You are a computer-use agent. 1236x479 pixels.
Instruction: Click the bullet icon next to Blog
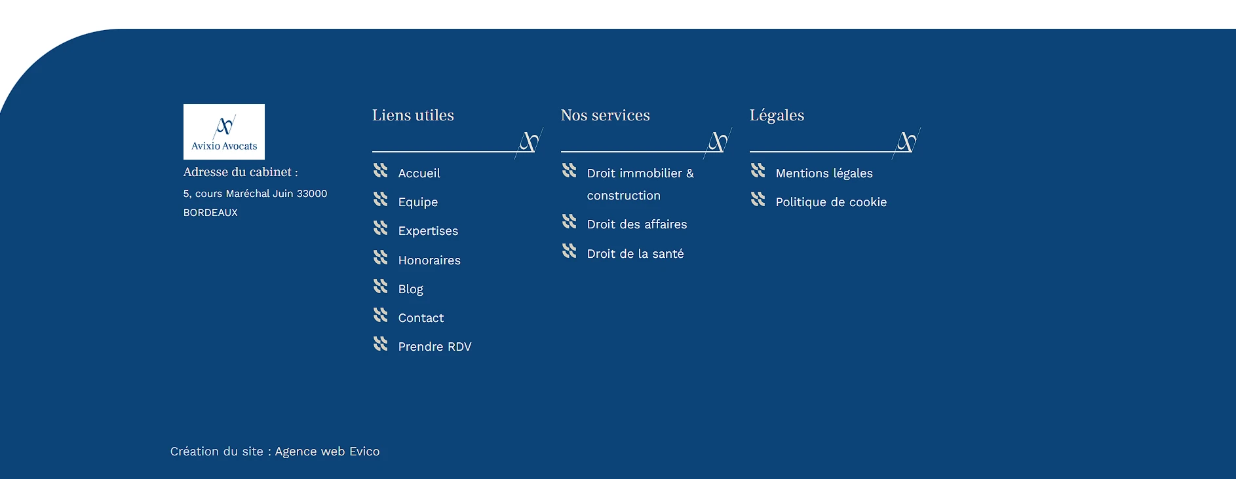pos(380,286)
